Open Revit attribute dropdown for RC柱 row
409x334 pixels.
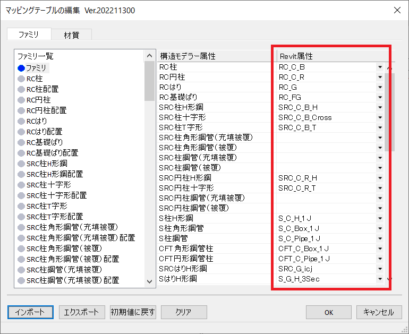pos(380,67)
